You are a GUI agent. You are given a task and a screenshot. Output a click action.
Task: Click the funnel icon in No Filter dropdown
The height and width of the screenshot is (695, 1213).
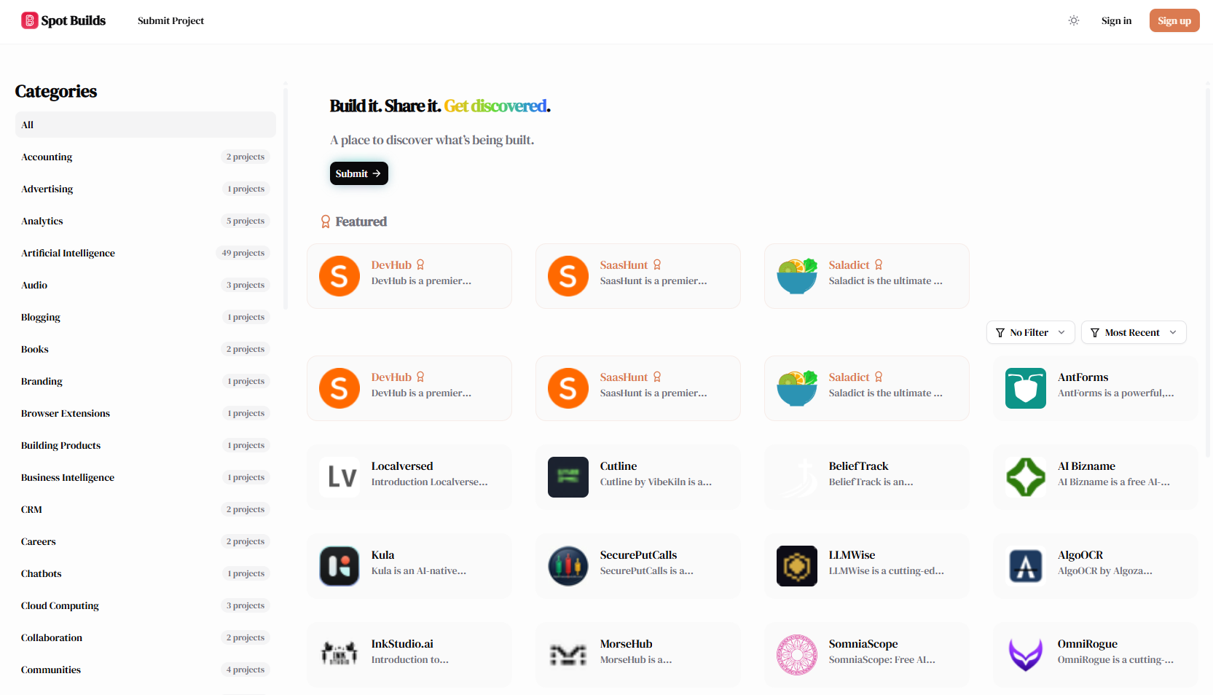(x=1000, y=333)
